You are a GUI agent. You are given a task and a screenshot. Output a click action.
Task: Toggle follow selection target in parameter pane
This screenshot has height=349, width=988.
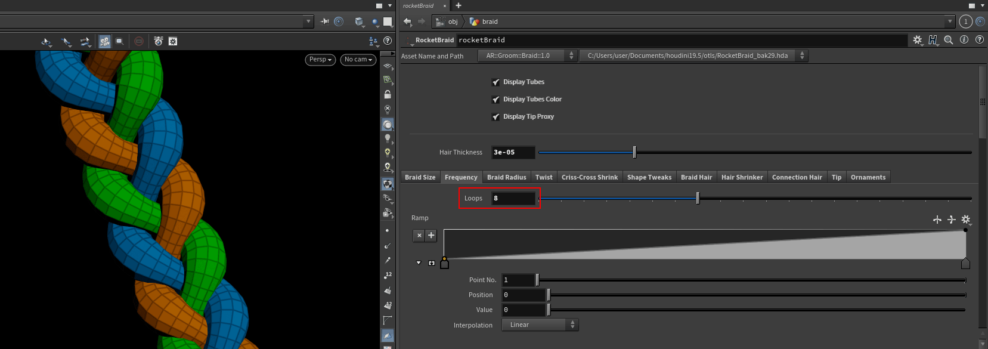tap(980, 21)
